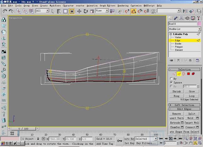Click Configure Modifier Sets icon
This screenshot has height=147, width=203.
coord(197,60)
